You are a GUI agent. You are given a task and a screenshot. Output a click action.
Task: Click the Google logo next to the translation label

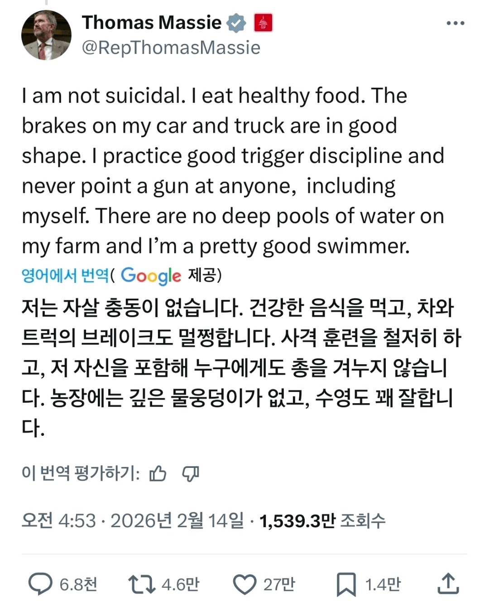pyautogui.click(x=151, y=276)
